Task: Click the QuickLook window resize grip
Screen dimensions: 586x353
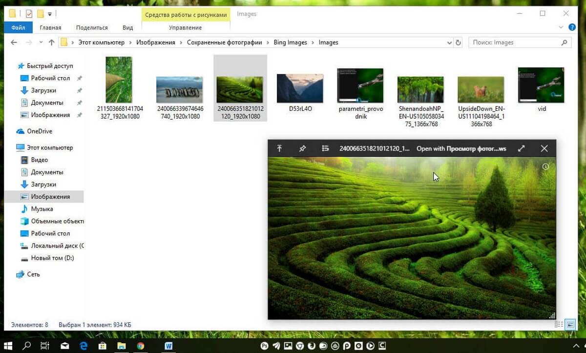Action: [552, 316]
